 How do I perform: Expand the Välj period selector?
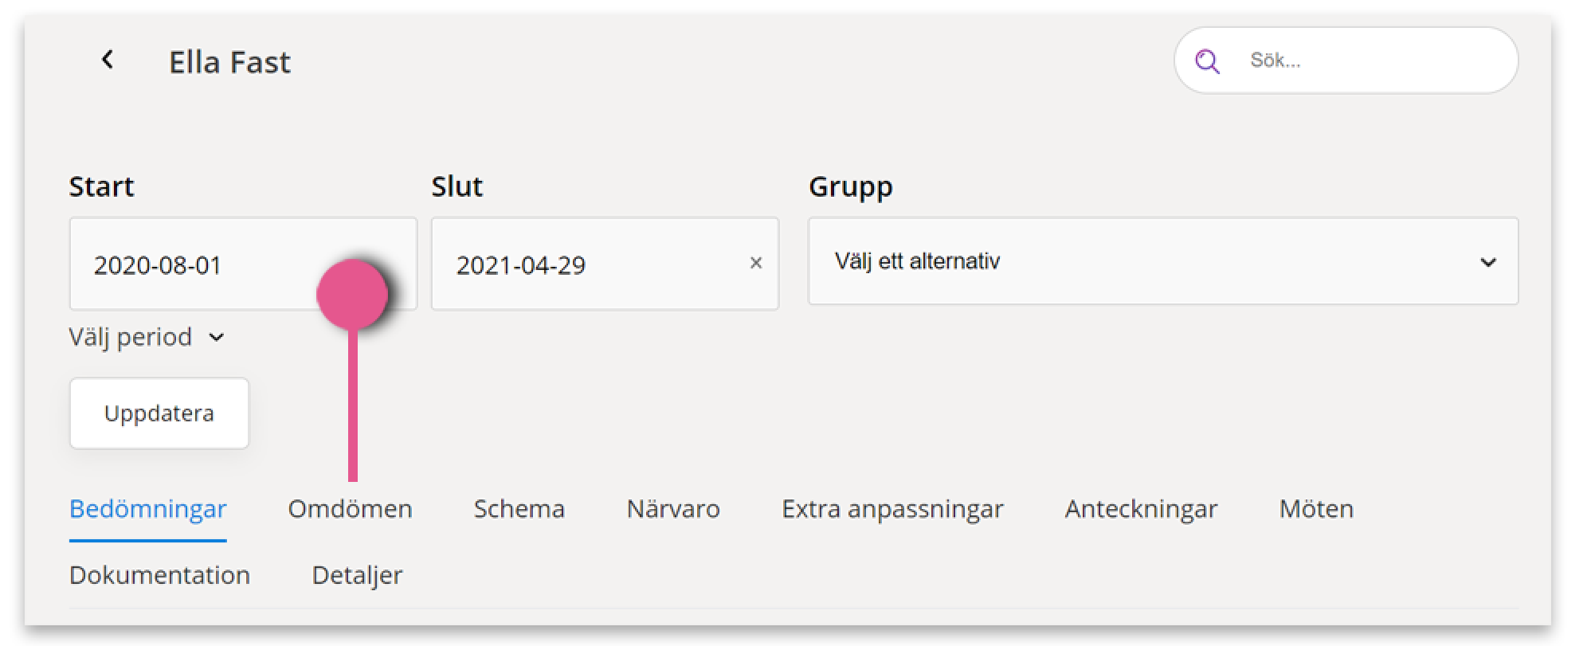point(147,337)
